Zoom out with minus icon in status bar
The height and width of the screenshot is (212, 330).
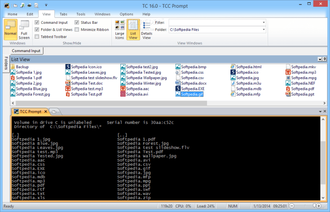pyautogui.click(x=292, y=206)
